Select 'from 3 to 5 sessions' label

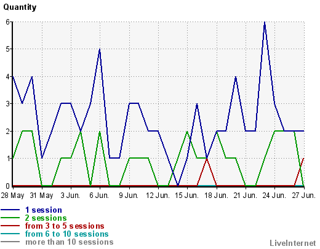(65, 226)
